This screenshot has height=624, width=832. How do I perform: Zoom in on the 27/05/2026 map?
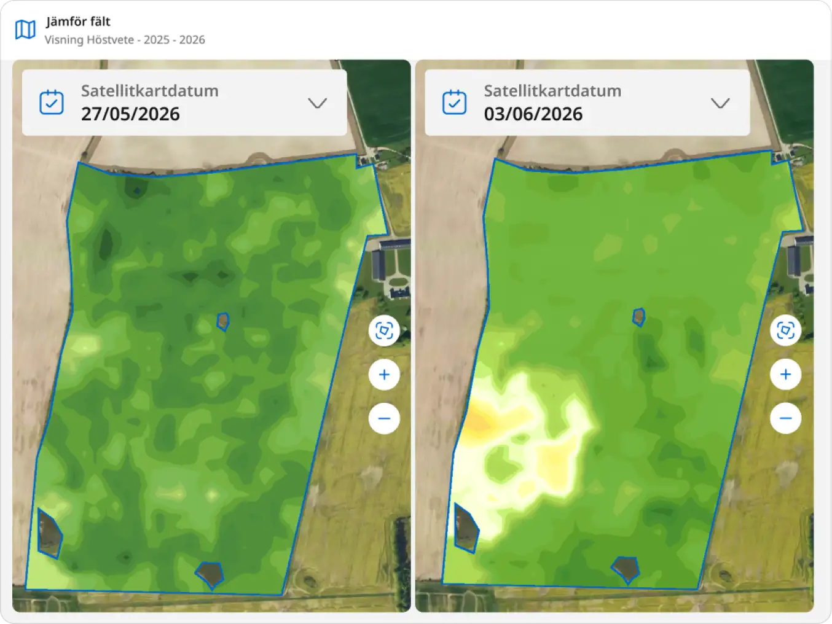tap(384, 375)
